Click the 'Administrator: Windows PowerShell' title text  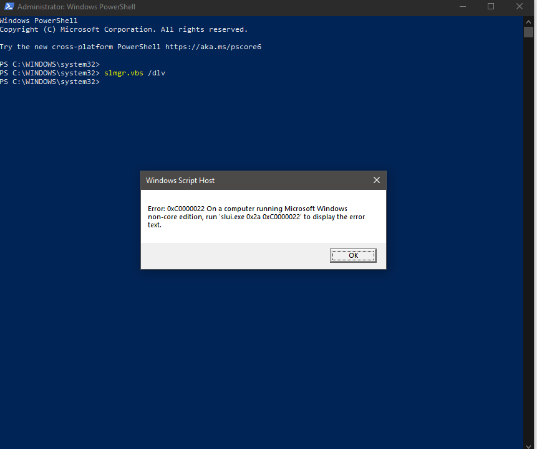tap(76, 7)
